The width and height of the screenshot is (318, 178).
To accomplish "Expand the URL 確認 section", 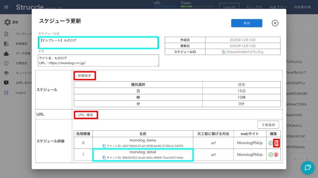I will coord(85,115).
